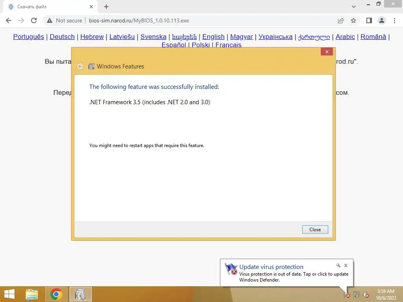Viewport: 403px width, 302px height.
Task: Click the .NET Framework 3.5 feature text
Action: click(150, 102)
